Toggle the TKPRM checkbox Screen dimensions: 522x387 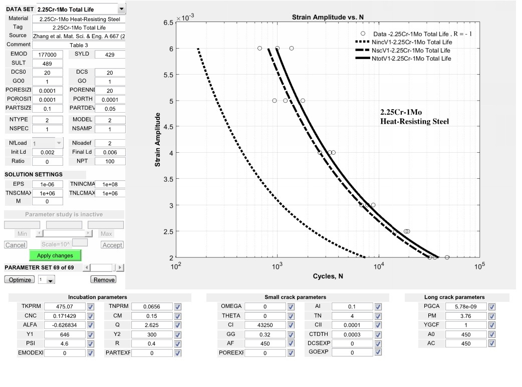[91, 306]
